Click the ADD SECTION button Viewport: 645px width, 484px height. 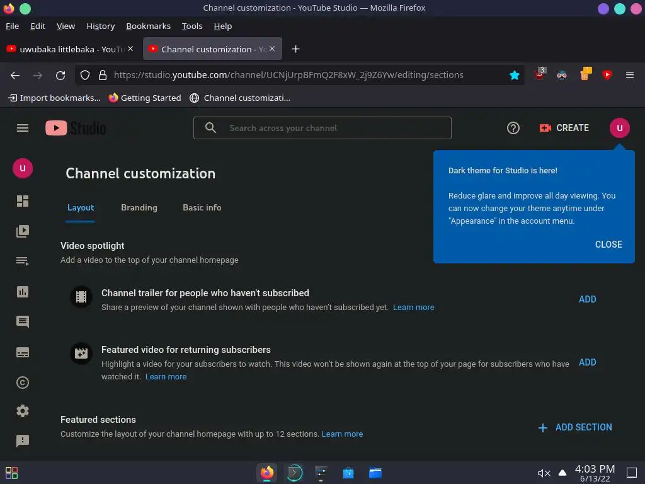click(x=575, y=427)
